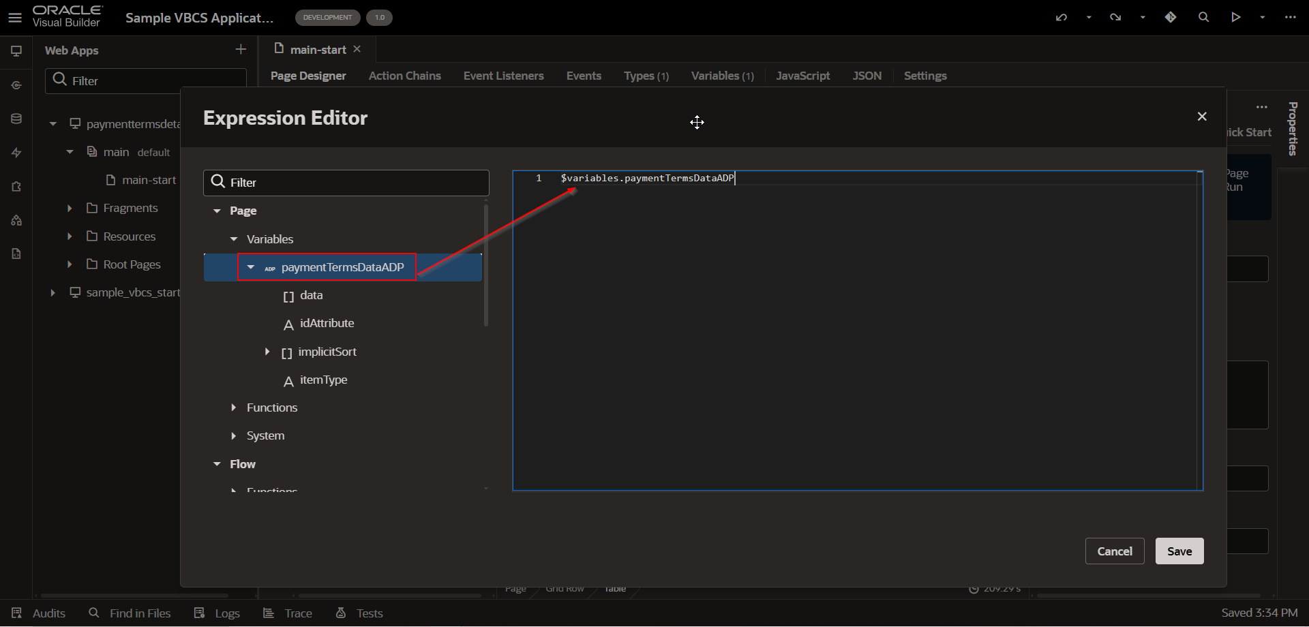Collapse the Flow node
The height and width of the screenshot is (627, 1309).
(x=217, y=464)
